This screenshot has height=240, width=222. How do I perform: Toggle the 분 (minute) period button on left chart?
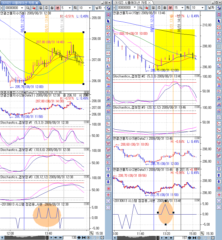57,8
